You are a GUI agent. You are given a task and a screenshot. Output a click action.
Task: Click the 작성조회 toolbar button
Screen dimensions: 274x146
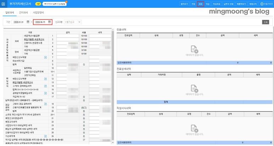[x=217, y=4]
